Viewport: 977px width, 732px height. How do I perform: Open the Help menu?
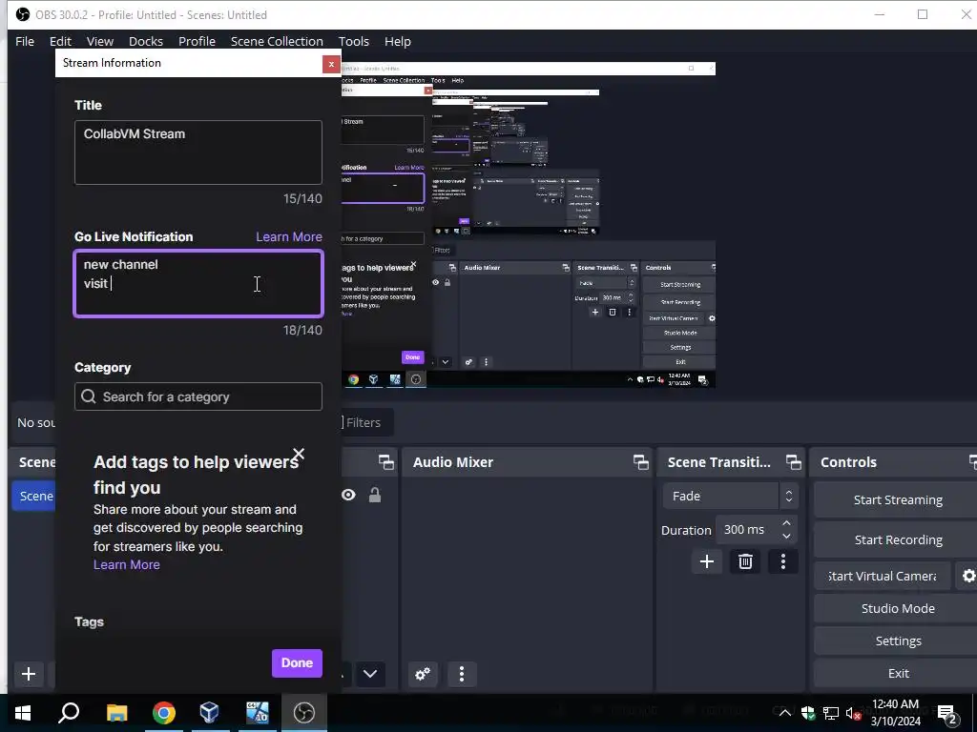[x=398, y=41]
